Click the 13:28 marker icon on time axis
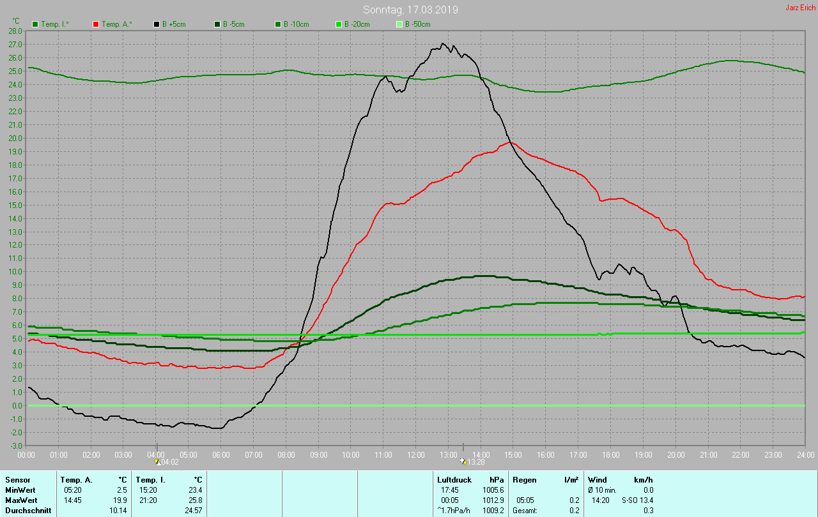Image resolution: width=818 pixels, height=517 pixels. click(463, 461)
